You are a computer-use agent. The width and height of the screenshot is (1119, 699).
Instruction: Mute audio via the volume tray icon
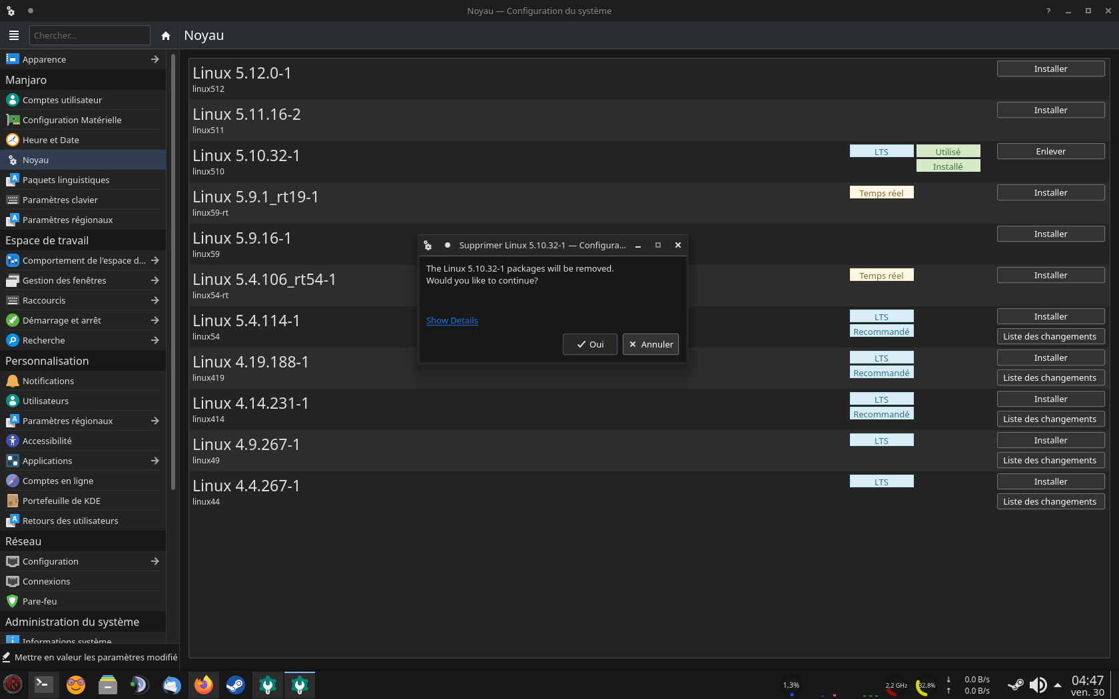(x=1039, y=684)
